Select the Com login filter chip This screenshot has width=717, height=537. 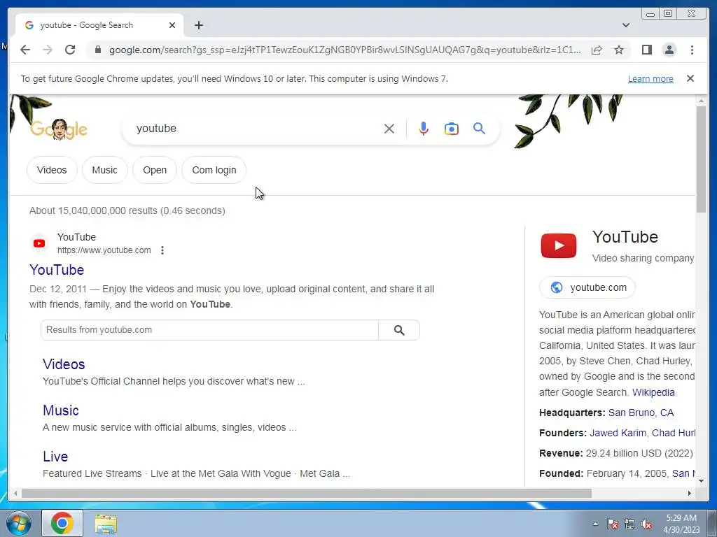[x=214, y=170]
